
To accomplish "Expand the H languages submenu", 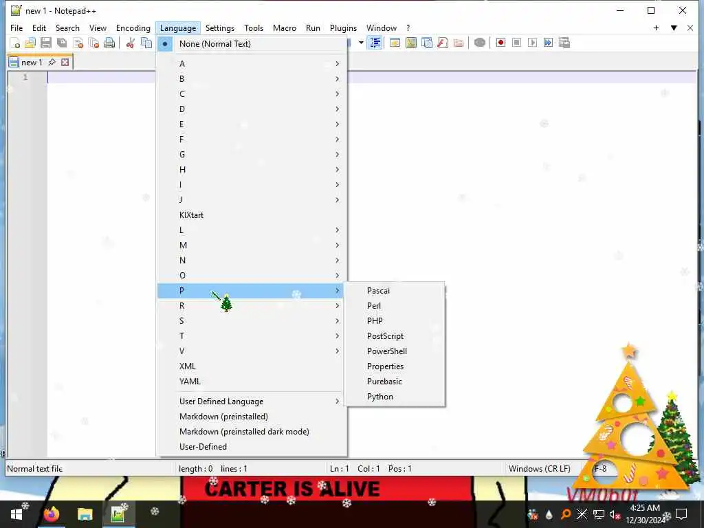I will point(252,170).
